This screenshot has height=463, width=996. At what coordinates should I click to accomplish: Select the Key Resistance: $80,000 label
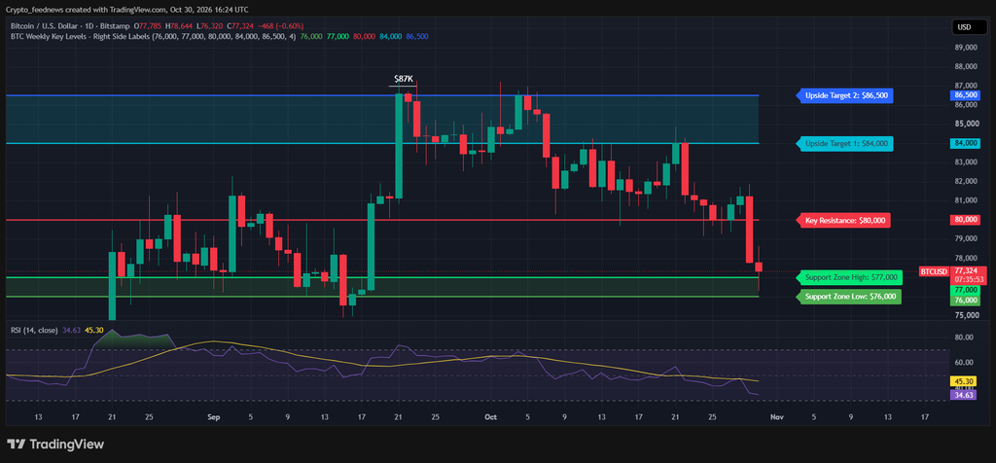843,221
